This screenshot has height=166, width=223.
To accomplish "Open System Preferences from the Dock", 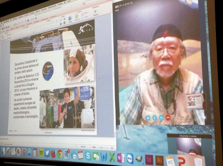I will 24,152.
